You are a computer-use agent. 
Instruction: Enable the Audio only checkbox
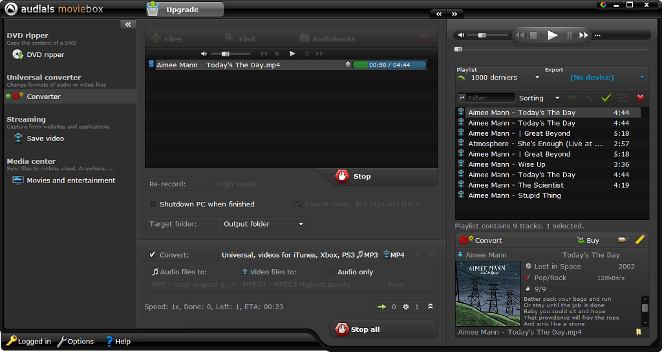[331, 272]
